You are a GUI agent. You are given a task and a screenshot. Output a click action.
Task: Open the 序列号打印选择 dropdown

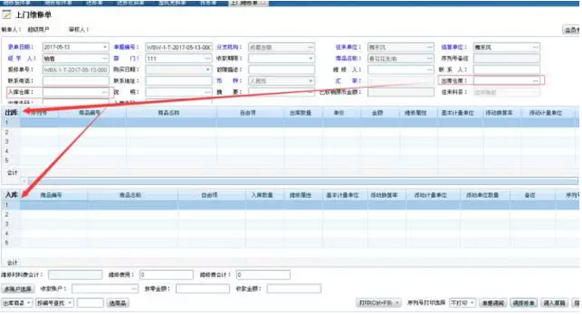point(462,303)
